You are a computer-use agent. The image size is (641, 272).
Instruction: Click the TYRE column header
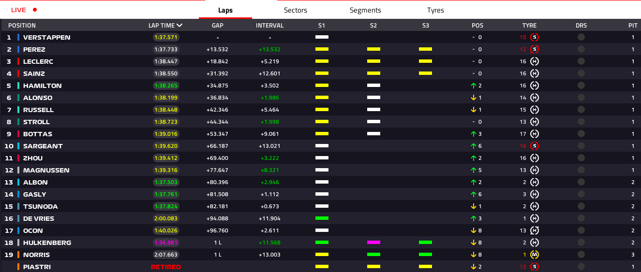[529, 26]
